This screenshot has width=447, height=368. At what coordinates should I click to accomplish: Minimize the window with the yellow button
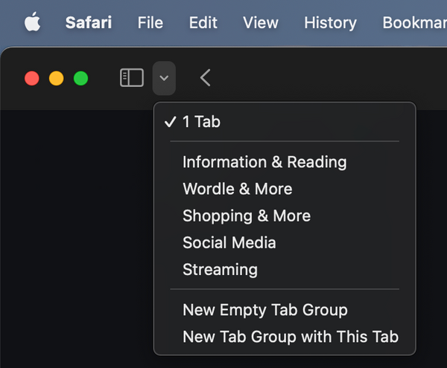56,78
